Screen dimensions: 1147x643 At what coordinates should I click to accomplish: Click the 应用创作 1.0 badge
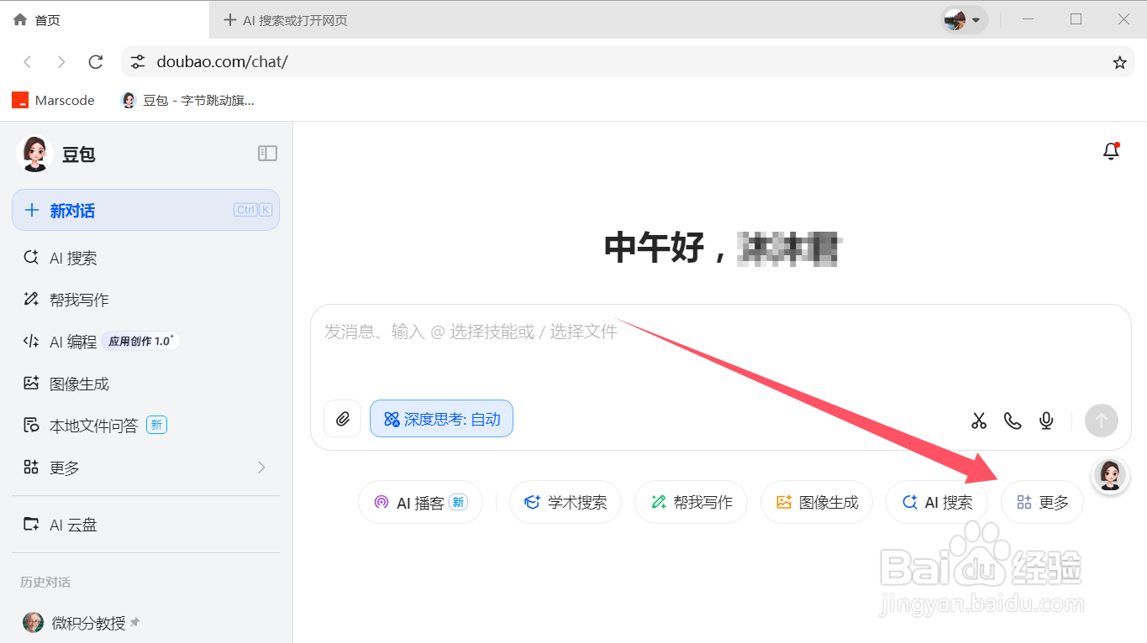(x=140, y=341)
